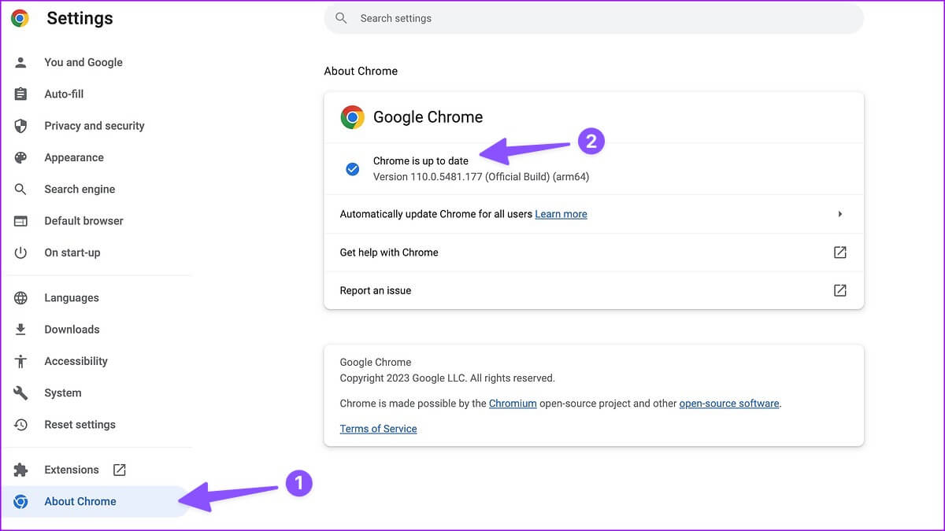Open Privacy and security section
Screen dimensions: 945x531
click(x=96, y=126)
